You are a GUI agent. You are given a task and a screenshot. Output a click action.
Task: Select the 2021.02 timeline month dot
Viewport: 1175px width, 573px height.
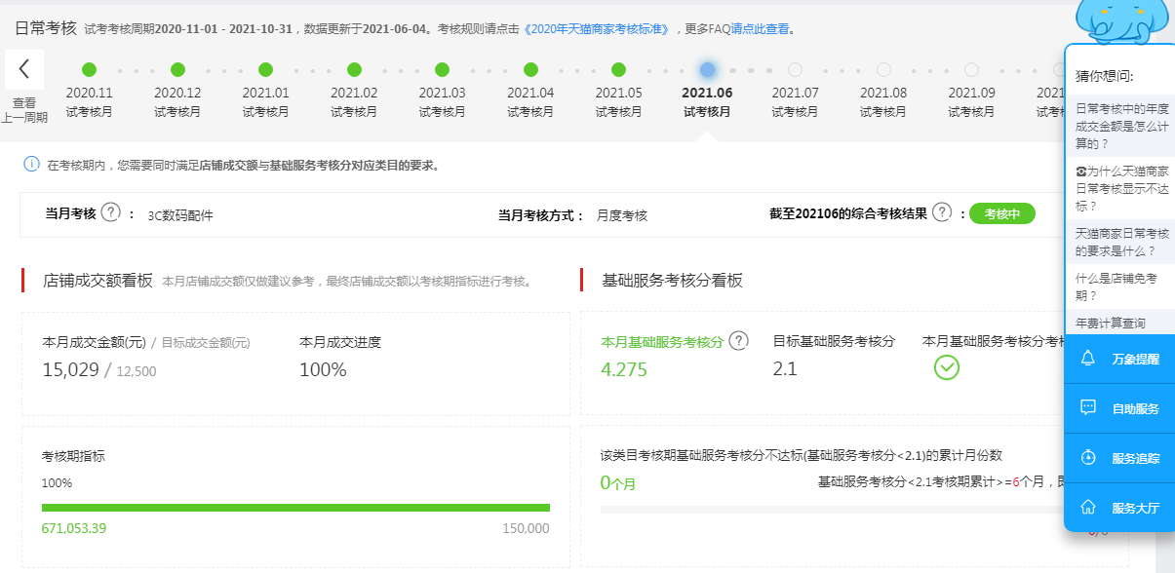[x=354, y=69]
